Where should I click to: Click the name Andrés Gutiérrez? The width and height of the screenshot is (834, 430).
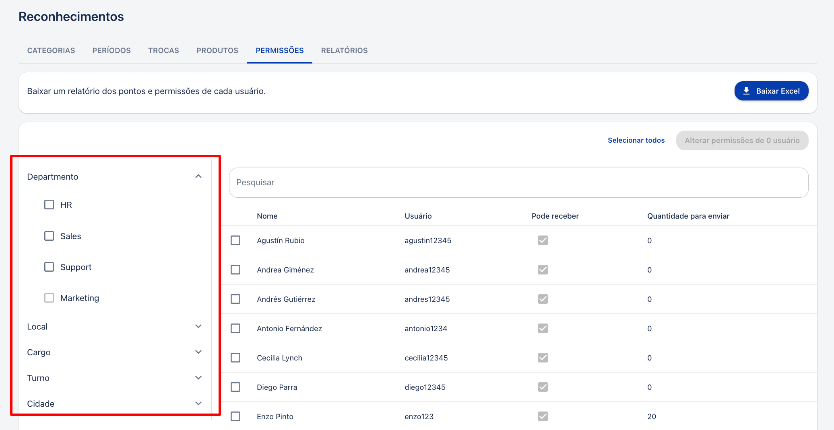point(286,299)
